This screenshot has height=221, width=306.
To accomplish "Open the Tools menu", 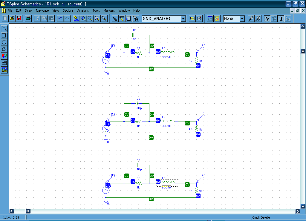I will coord(96,10).
